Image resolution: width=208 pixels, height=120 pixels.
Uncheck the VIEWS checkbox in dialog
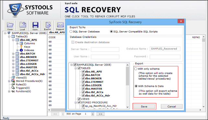[x=79, y=99]
